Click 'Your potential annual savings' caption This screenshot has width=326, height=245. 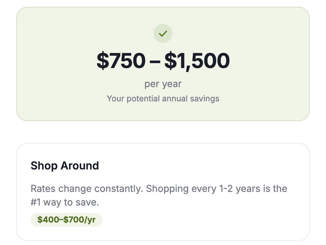(163, 99)
